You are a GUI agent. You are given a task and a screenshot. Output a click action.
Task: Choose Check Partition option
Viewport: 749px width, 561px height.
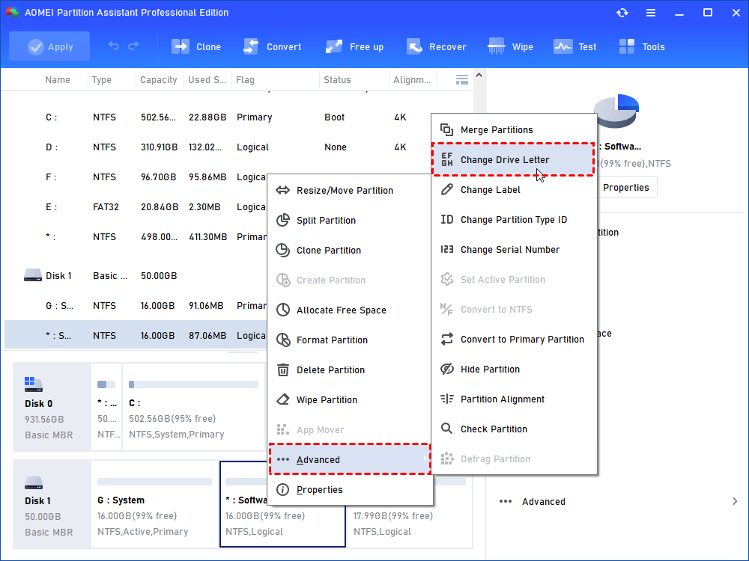point(514,429)
